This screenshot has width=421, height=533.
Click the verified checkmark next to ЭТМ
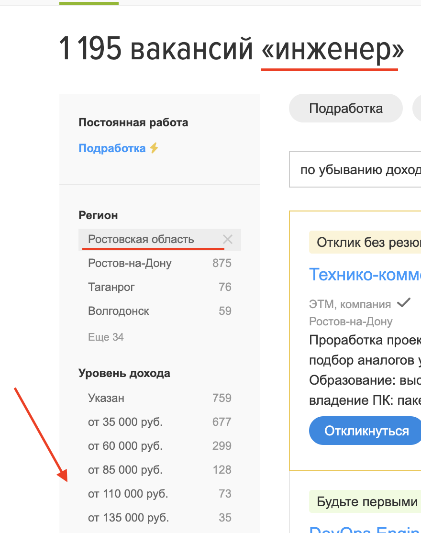tap(404, 303)
